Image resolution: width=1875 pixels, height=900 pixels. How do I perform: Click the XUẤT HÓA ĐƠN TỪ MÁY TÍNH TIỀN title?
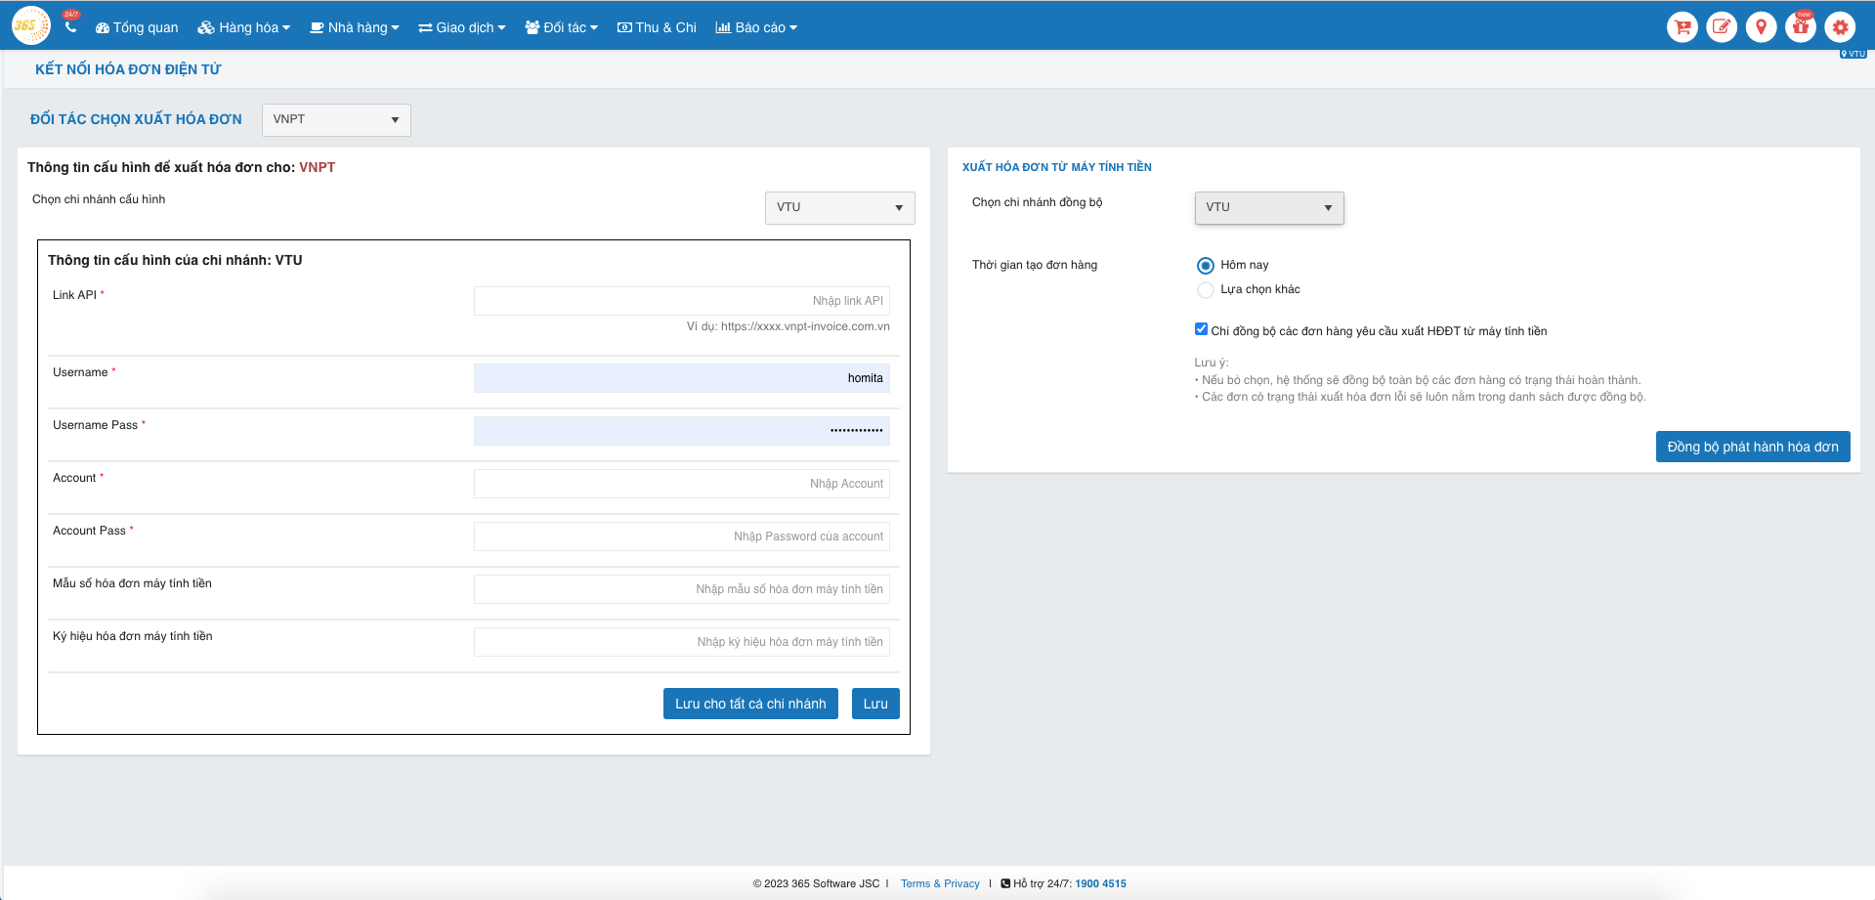[x=1057, y=167]
